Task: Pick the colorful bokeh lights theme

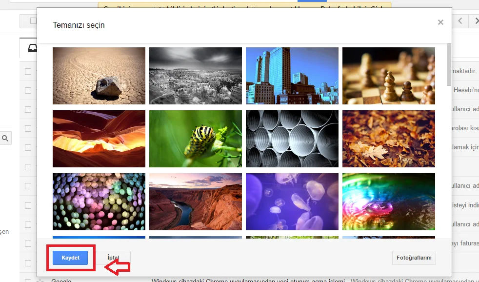Action: tap(99, 201)
